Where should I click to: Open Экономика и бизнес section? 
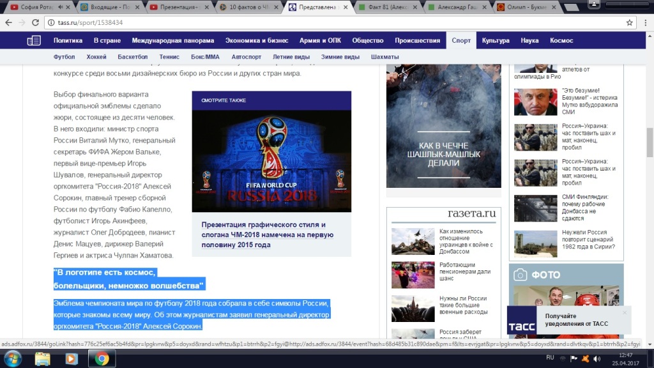[x=257, y=40]
